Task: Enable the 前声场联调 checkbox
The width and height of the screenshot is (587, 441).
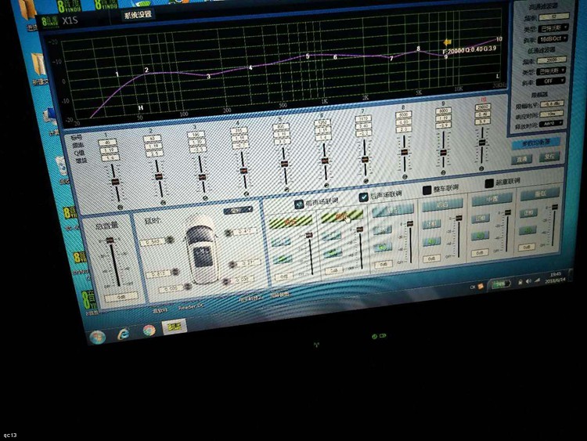Action: (x=299, y=203)
